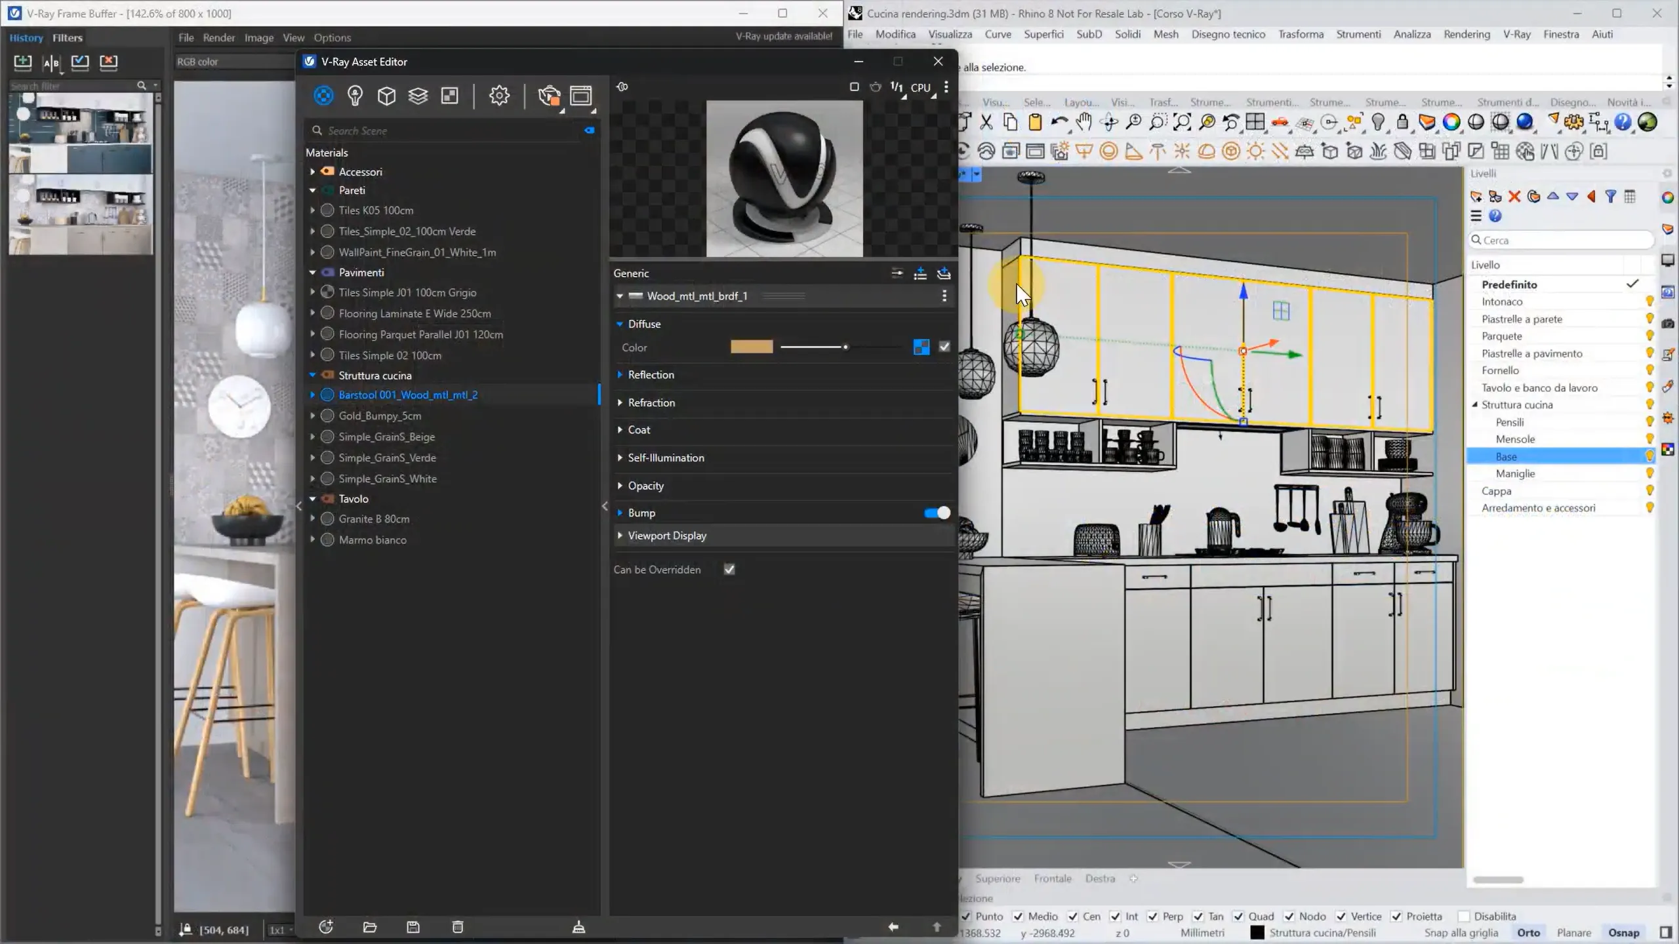This screenshot has width=1679, height=944.
Task: Click the Diffuse color swatch
Action: [752, 347]
